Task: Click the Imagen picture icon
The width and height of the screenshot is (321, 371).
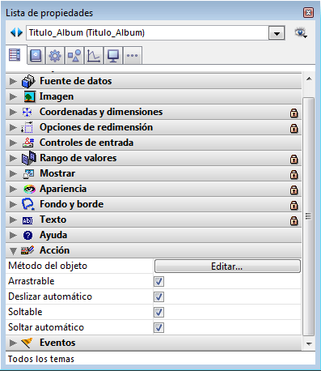Action: pyautogui.click(x=29, y=96)
